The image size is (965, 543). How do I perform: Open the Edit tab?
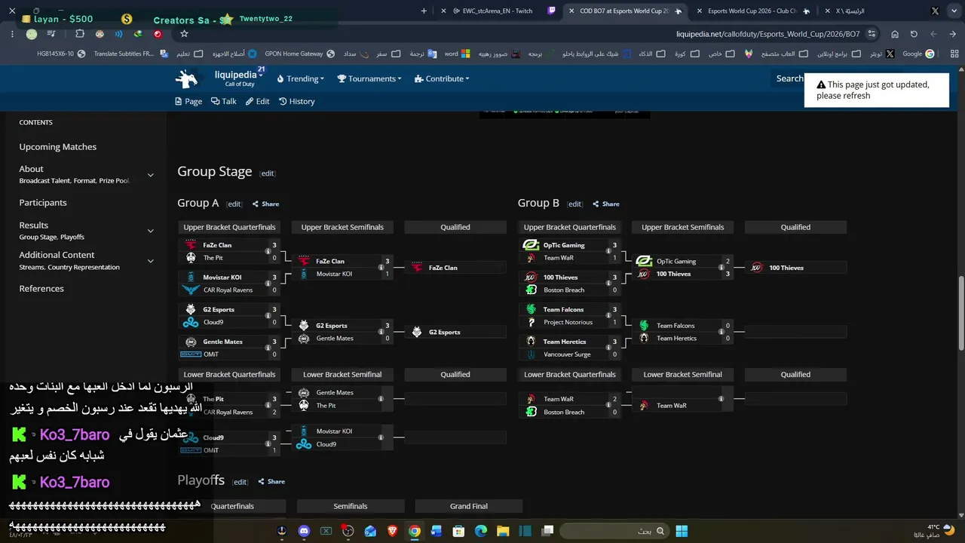tap(258, 101)
